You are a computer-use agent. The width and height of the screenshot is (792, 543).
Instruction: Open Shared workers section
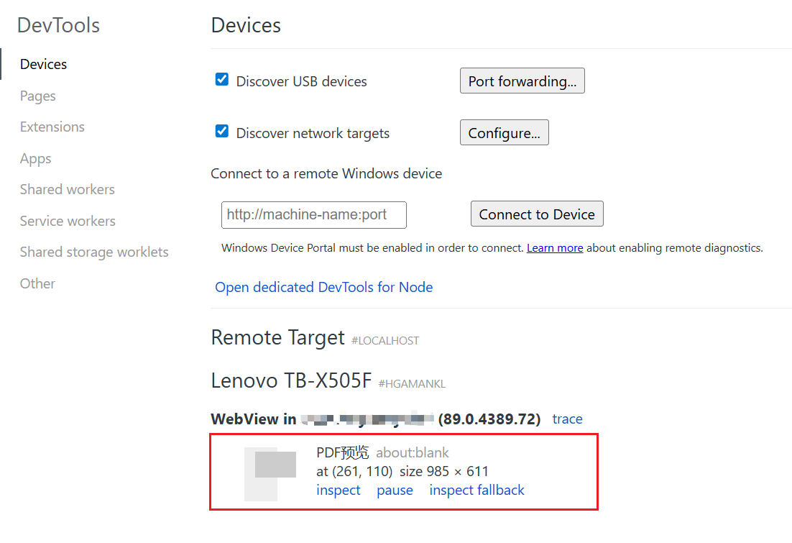coord(67,189)
